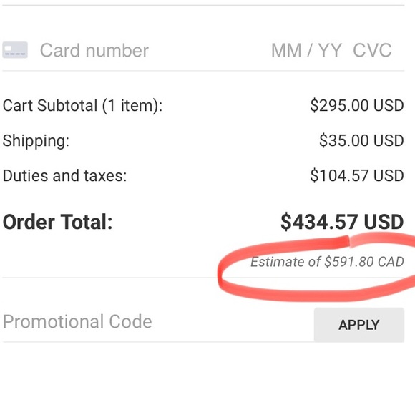
Task: Click the $35.00 USD shipping amount
Action: coord(361,140)
